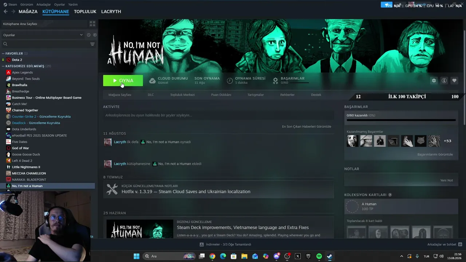View the latest news link
The width and height of the screenshot is (466, 262).
tap(307, 127)
